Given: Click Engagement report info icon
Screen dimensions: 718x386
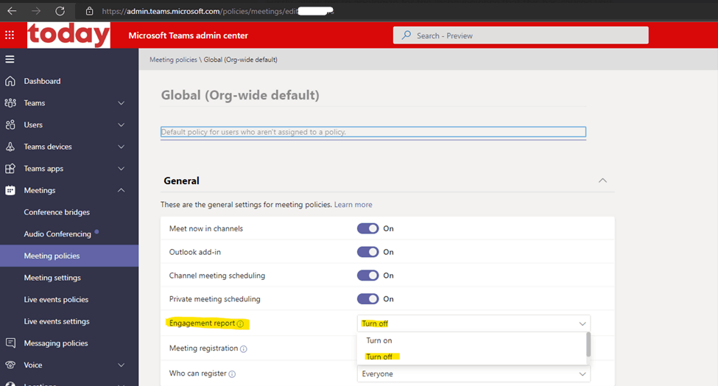Looking at the screenshot, I should tap(240, 323).
